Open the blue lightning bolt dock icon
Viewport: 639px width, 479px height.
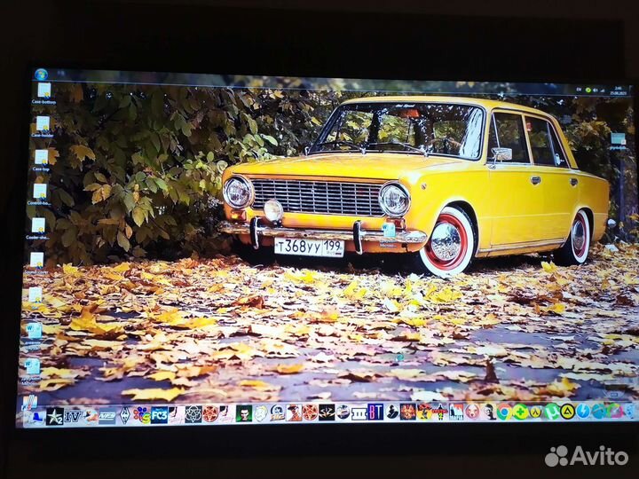pyautogui.click(x=583, y=411)
